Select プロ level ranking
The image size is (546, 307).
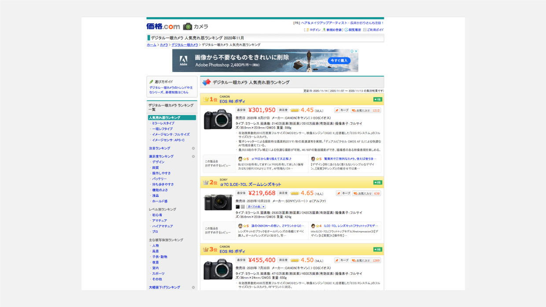pyautogui.click(x=155, y=232)
